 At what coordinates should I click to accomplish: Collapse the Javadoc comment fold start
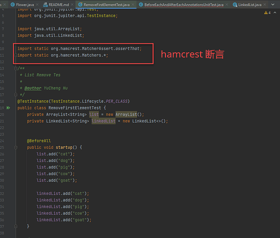pos(16,69)
